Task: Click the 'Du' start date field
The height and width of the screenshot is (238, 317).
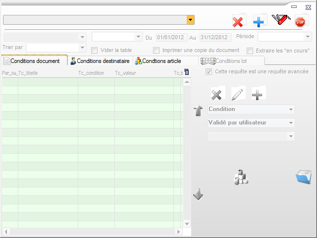Action: [x=170, y=37]
